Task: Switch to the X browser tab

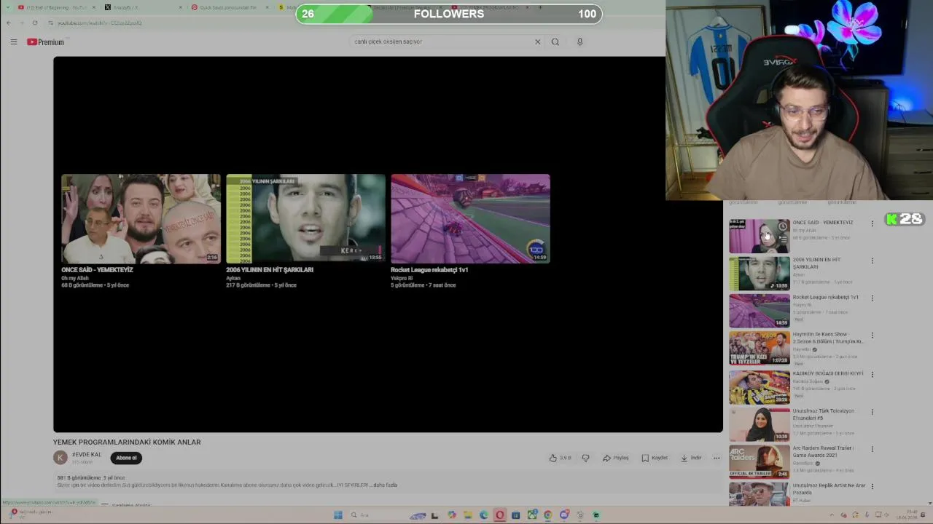Action: coord(142,7)
